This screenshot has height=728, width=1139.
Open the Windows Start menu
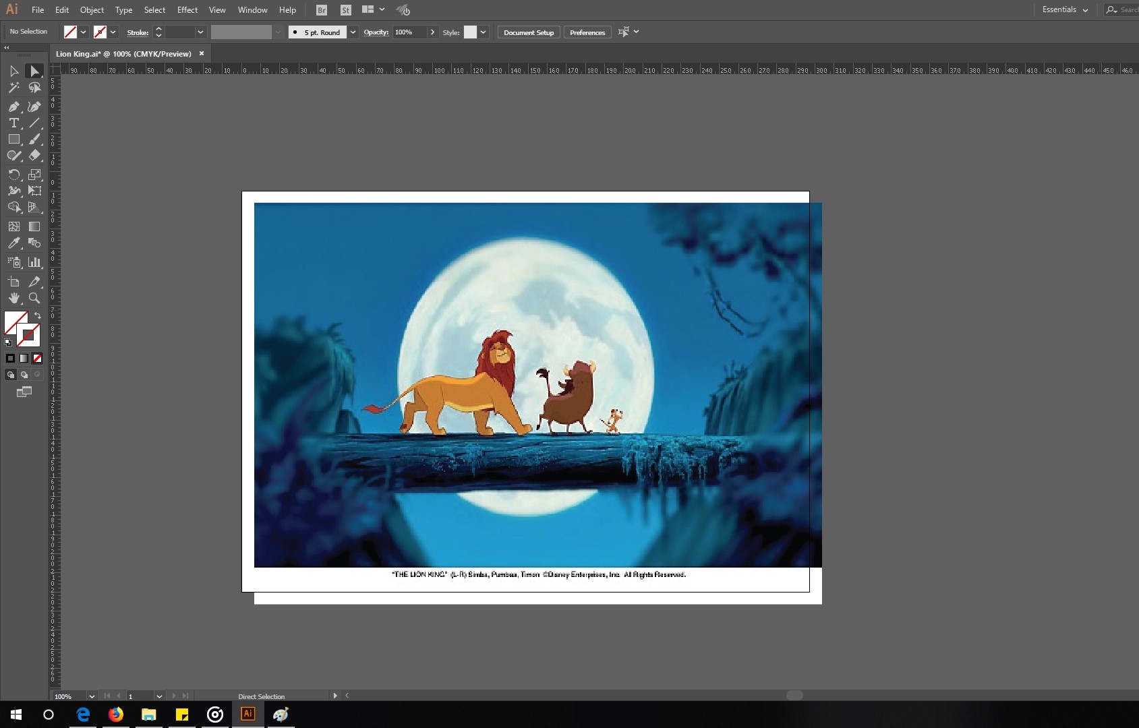[16, 715]
